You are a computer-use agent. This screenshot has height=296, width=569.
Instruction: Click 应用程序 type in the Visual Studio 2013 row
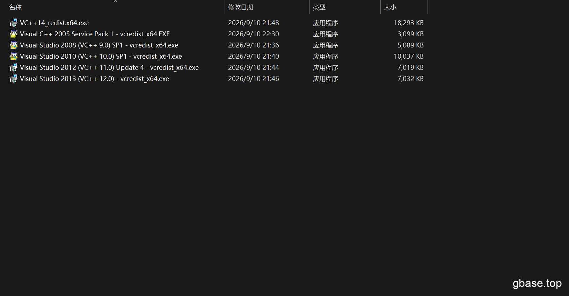[326, 79]
